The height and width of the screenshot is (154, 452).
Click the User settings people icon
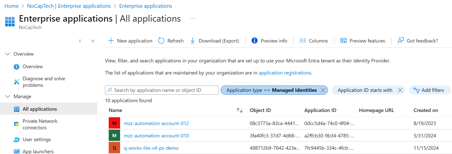pyautogui.click(x=17, y=139)
